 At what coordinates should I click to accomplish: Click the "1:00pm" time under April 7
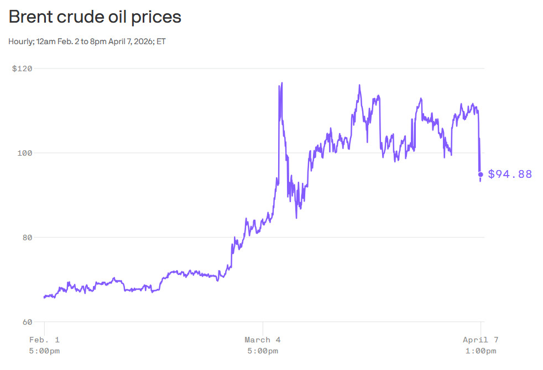pyautogui.click(x=481, y=351)
